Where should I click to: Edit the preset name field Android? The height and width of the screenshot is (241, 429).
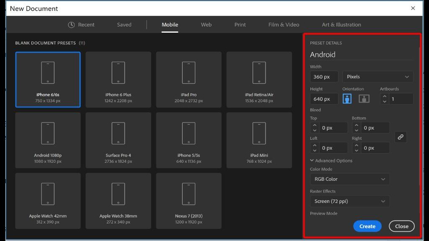coord(361,55)
